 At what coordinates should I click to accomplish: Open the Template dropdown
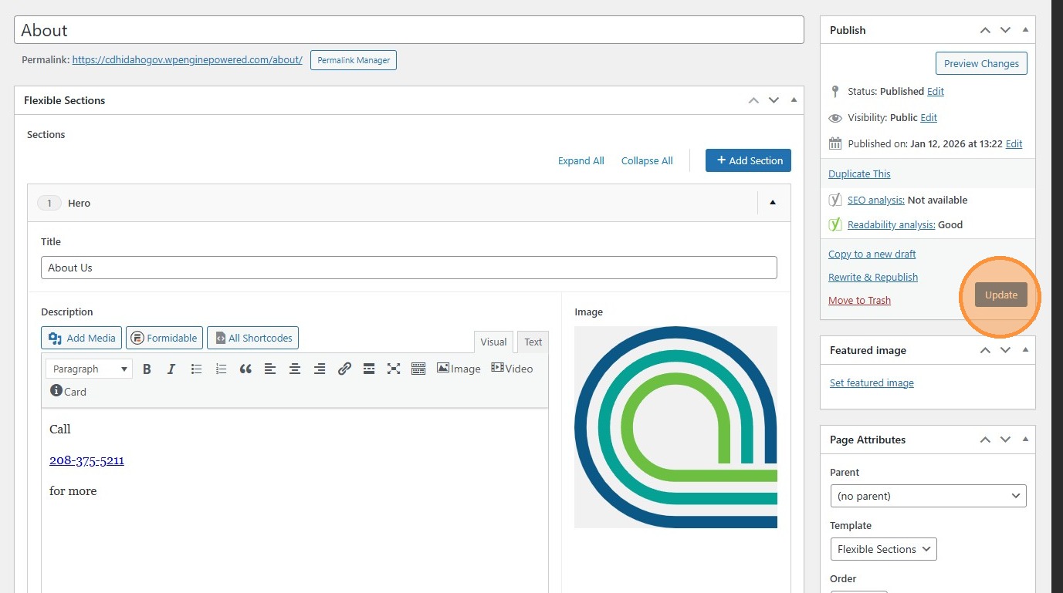click(883, 549)
